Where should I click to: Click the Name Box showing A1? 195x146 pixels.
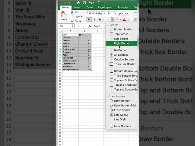click(x=65, y=26)
